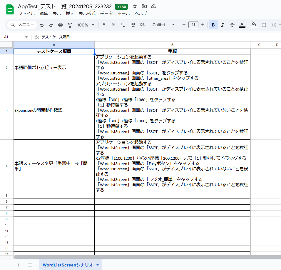Open the Calibri font dropdown
This screenshot has width=281, height=270.
(163, 25)
